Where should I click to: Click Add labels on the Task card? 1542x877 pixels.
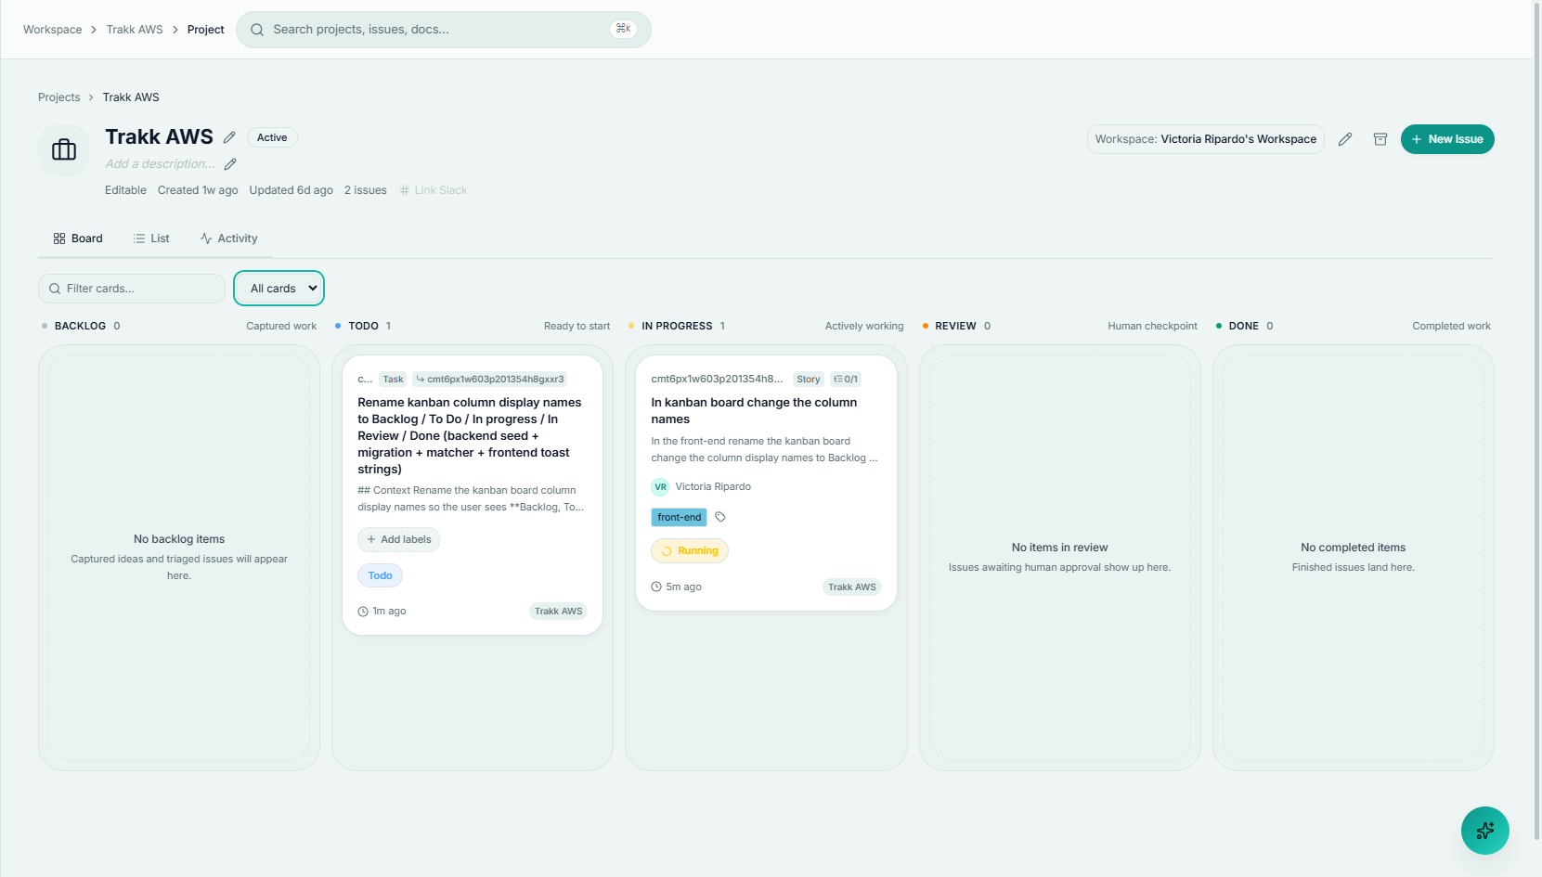point(398,539)
